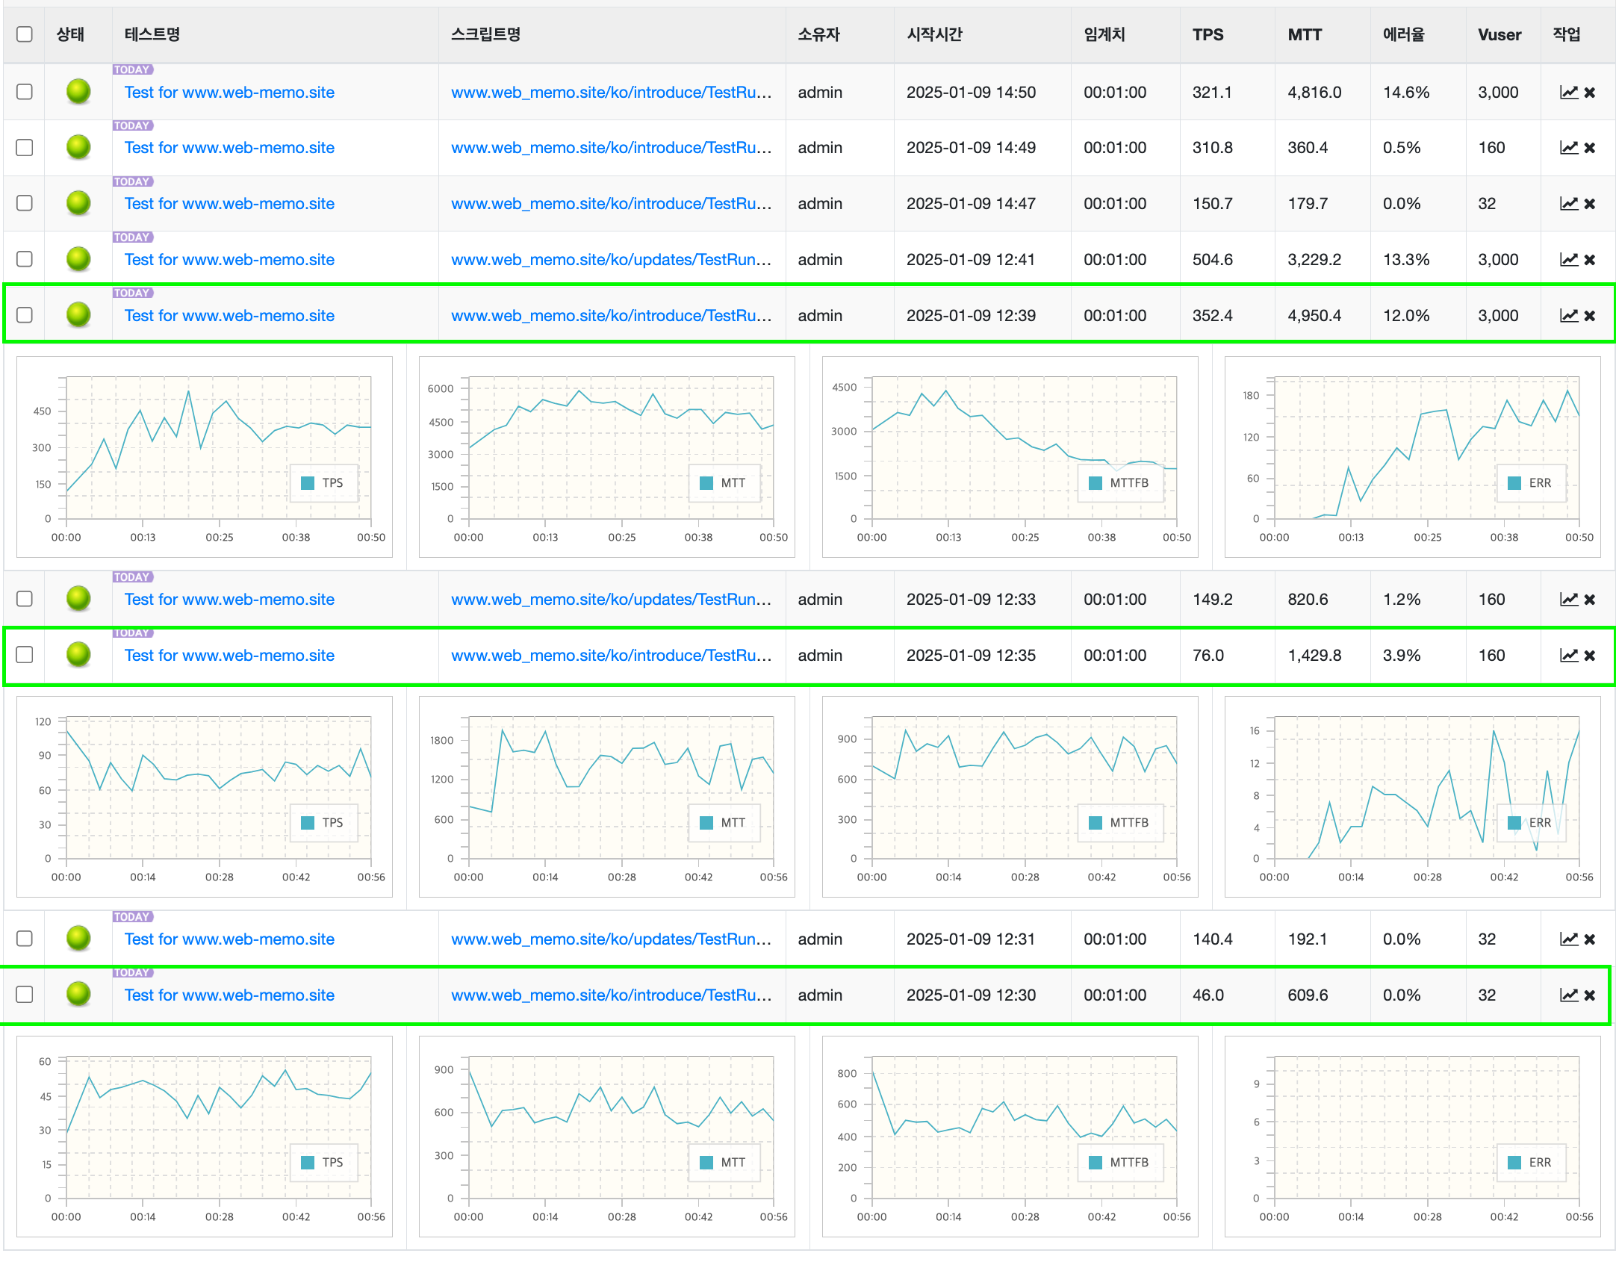The width and height of the screenshot is (1616, 1265).
Task: Click the MTT graph of the 12:39 test
Action: click(x=606, y=457)
